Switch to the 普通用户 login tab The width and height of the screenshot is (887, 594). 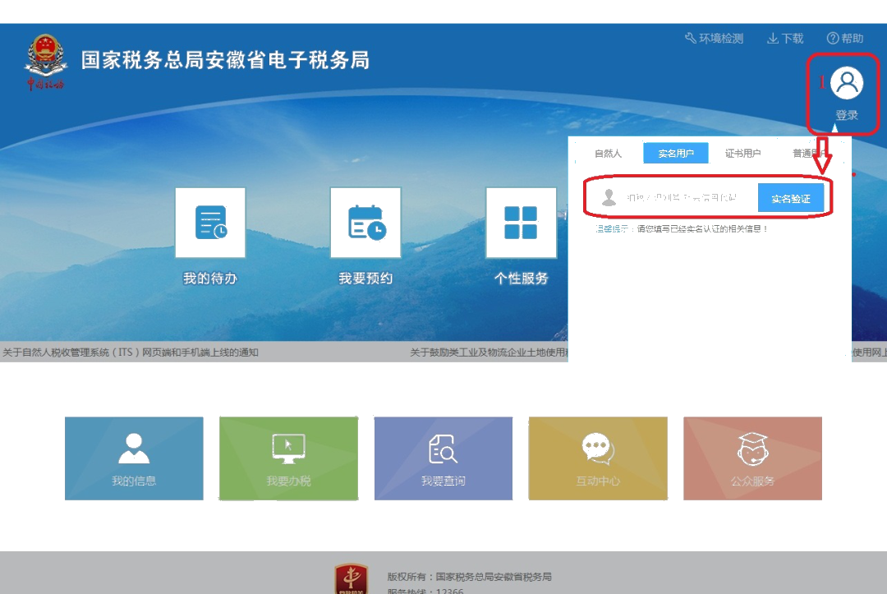pyautogui.click(x=809, y=154)
